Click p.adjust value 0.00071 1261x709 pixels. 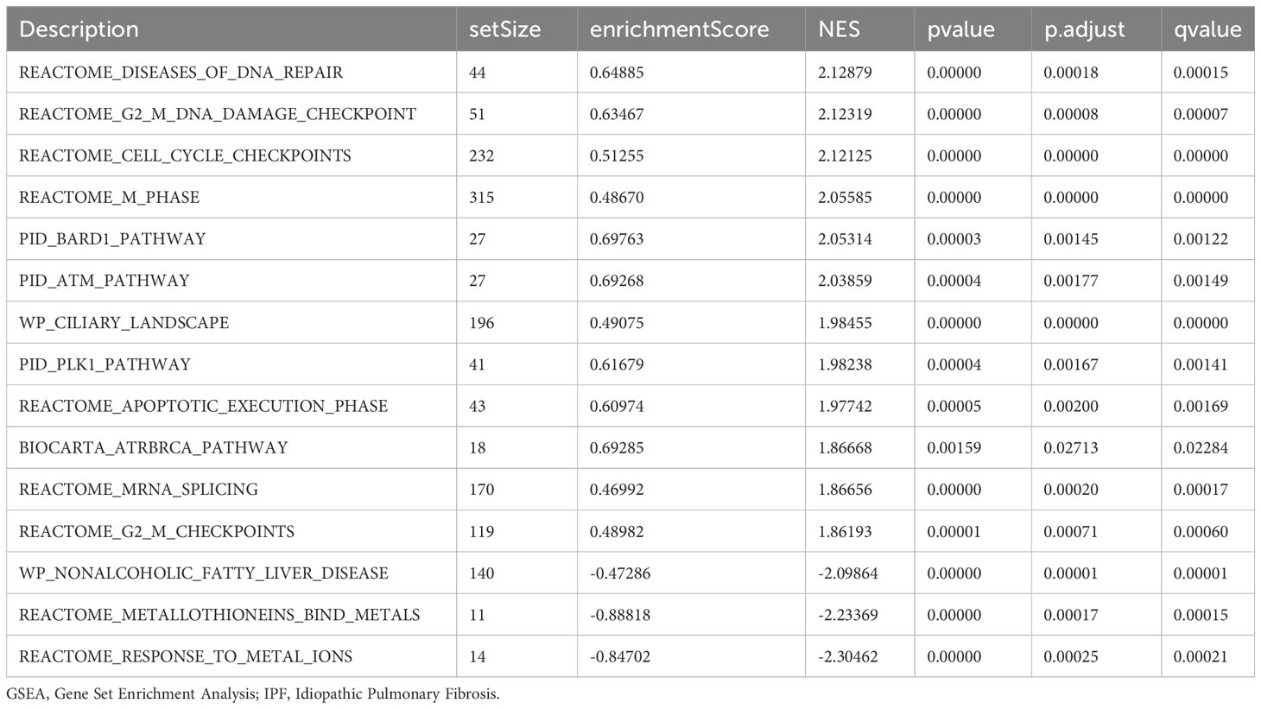(1071, 531)
